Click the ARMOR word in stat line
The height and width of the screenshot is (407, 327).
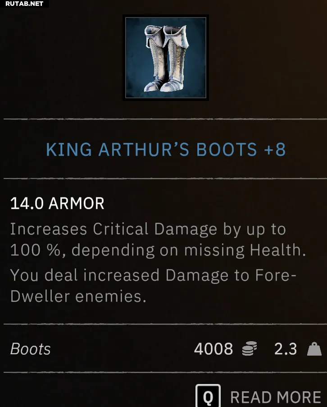[76, 203]
